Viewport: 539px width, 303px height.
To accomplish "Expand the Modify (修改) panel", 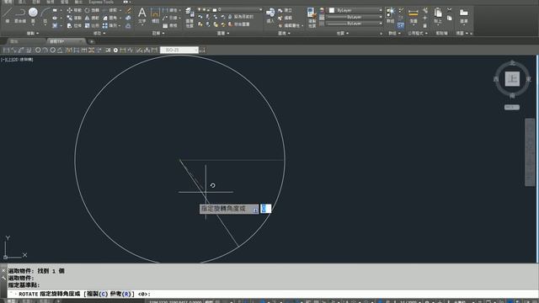I will click(x=99, y=34).
